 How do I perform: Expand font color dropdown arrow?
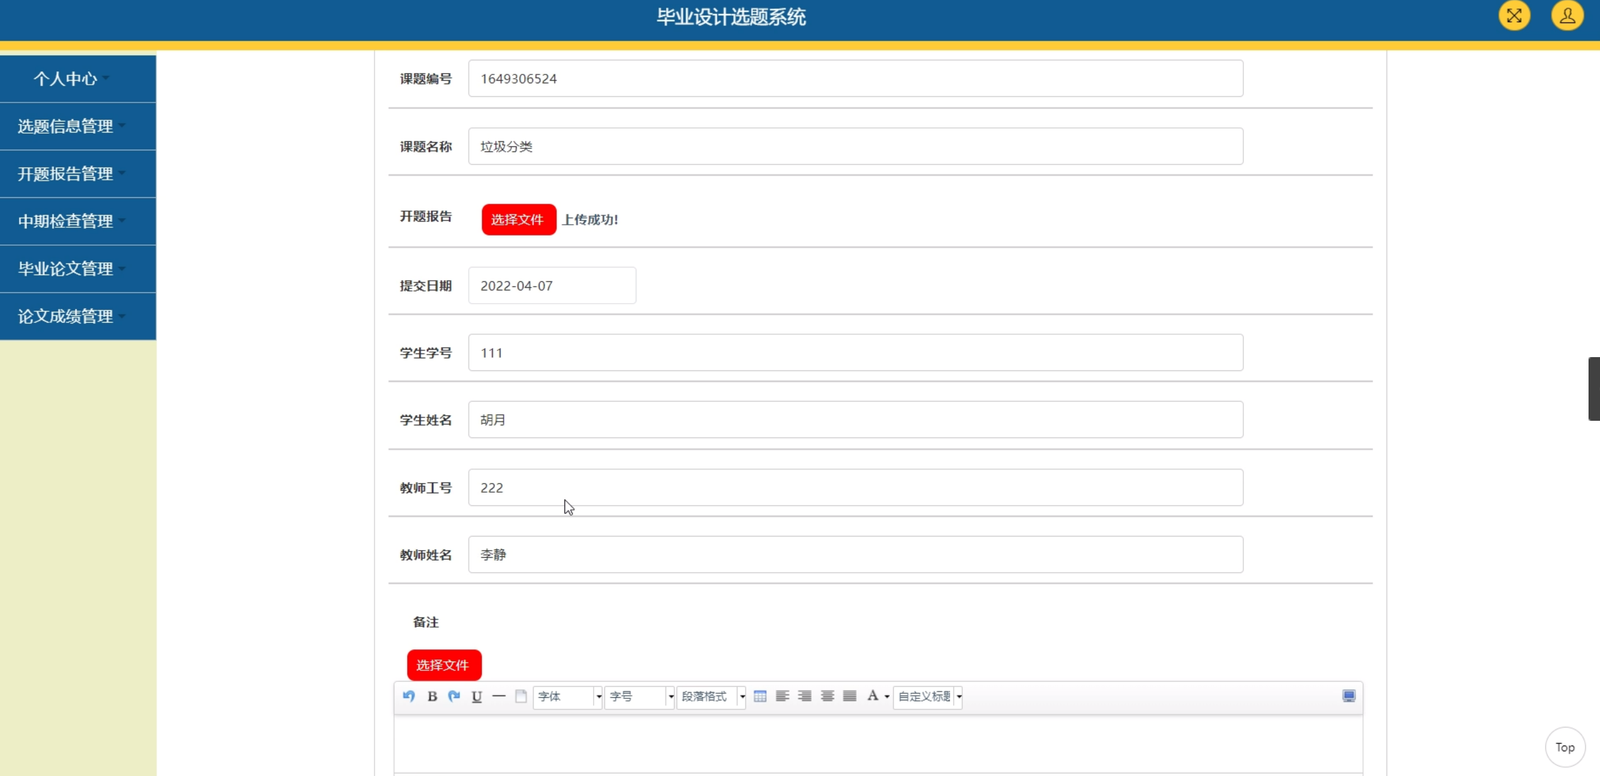[887, 697]
